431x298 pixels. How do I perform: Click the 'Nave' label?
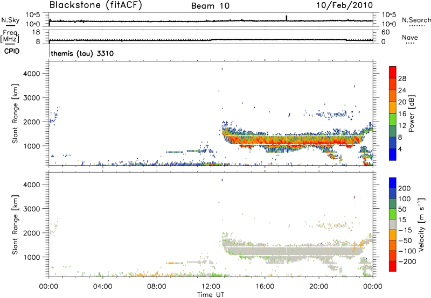coord(410,38)
